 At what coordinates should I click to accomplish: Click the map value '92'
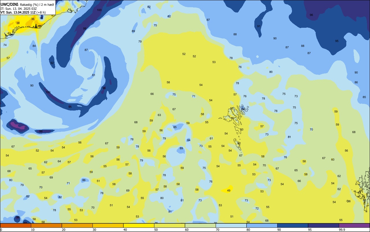[52, 63]
